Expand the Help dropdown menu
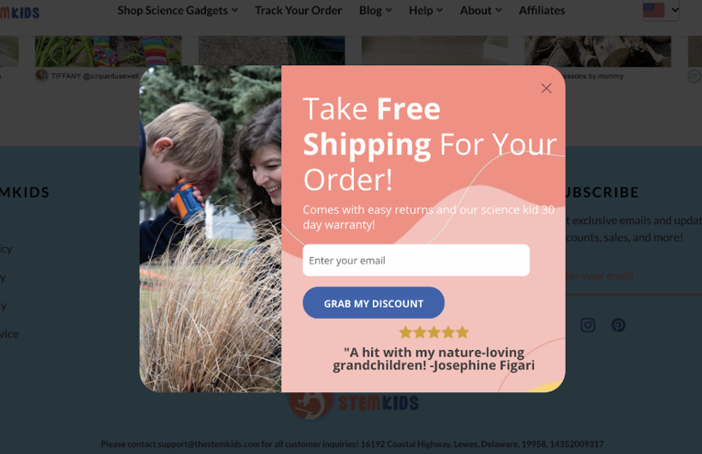This screenshot has height=454, width=702. click(426, 10)
